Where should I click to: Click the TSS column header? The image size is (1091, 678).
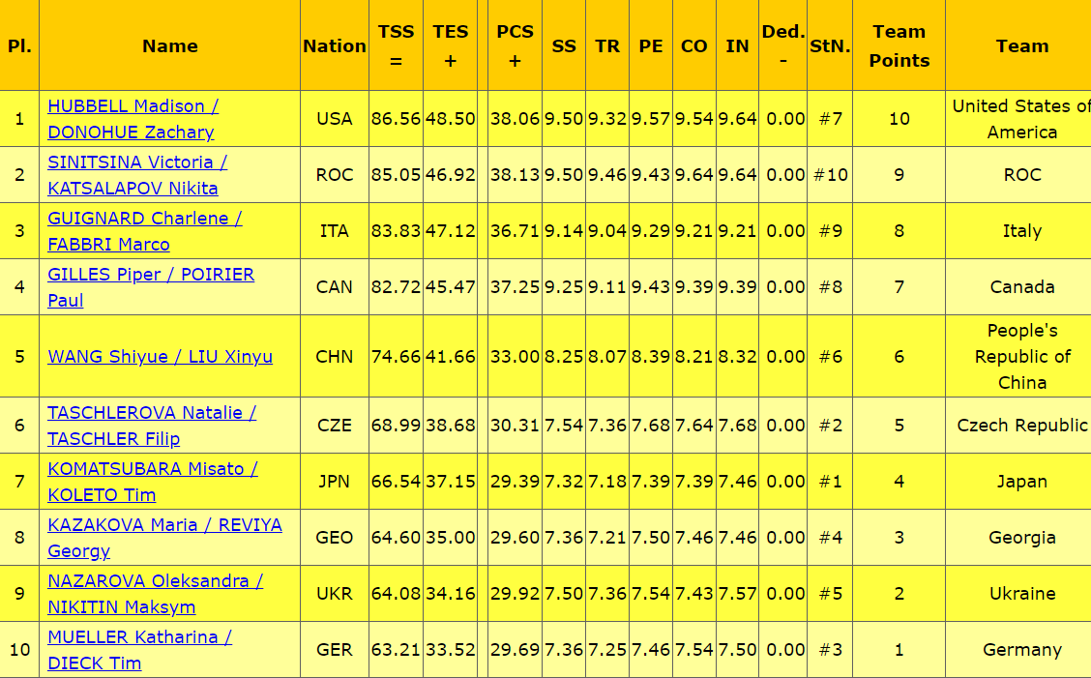click(x=396, y=45)
